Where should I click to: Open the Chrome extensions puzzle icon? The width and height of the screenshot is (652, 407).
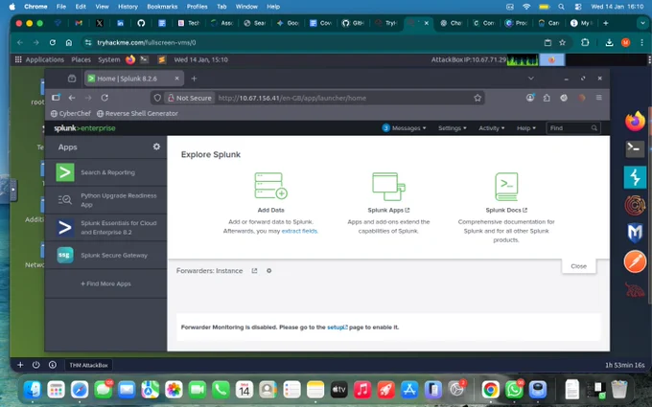[585, 42]
